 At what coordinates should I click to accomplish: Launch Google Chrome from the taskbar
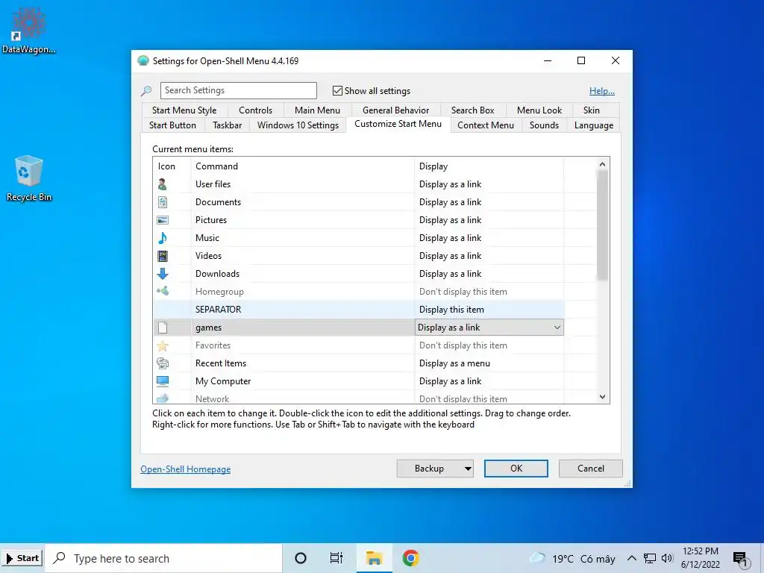(411, 558)
